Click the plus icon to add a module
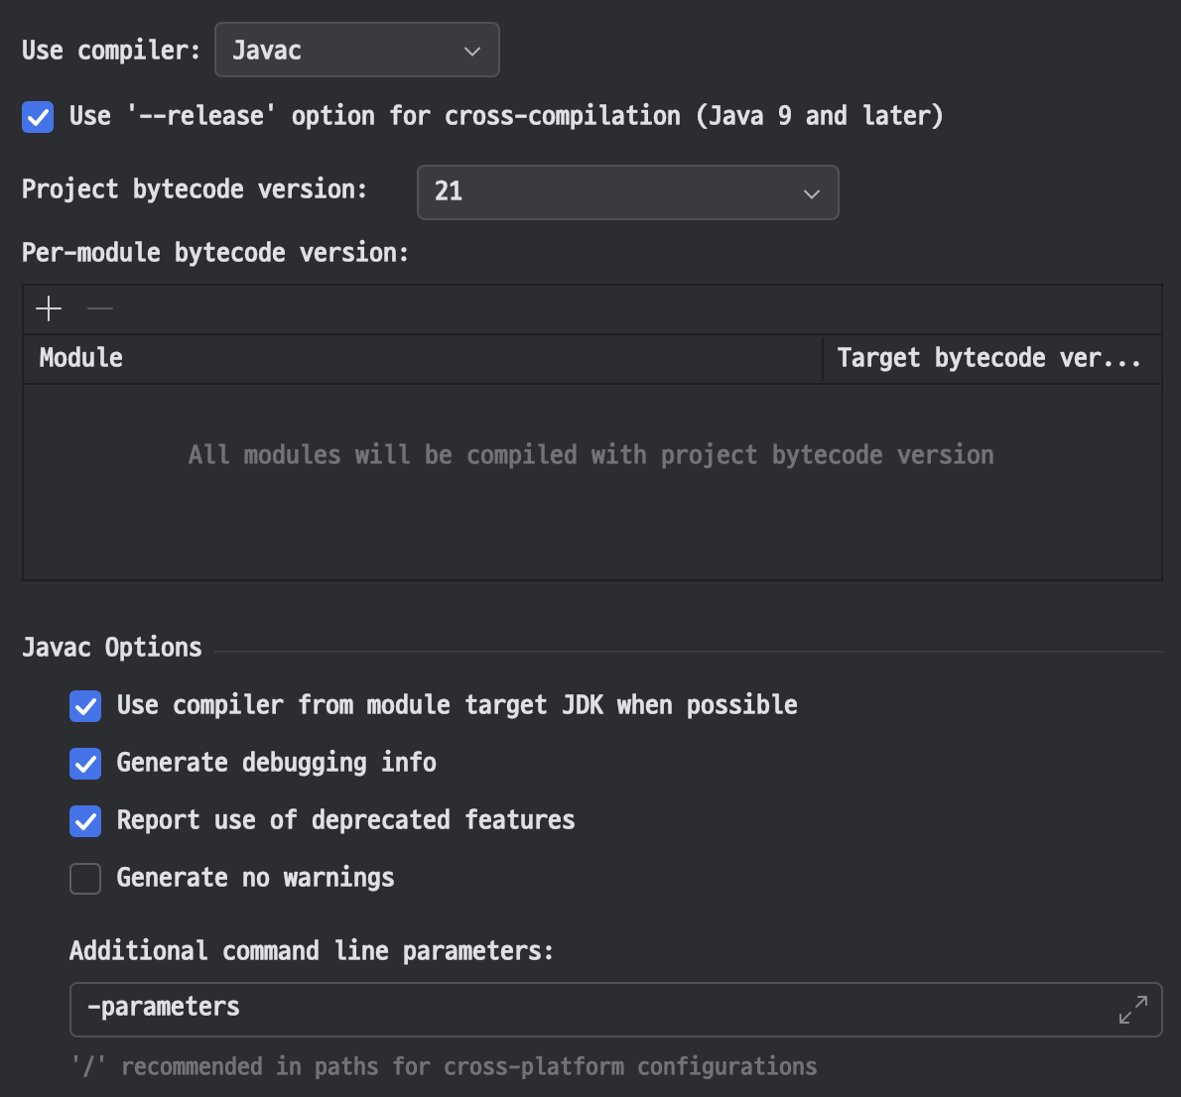This screenshot has width=1181, height=1097. [49, 309]
